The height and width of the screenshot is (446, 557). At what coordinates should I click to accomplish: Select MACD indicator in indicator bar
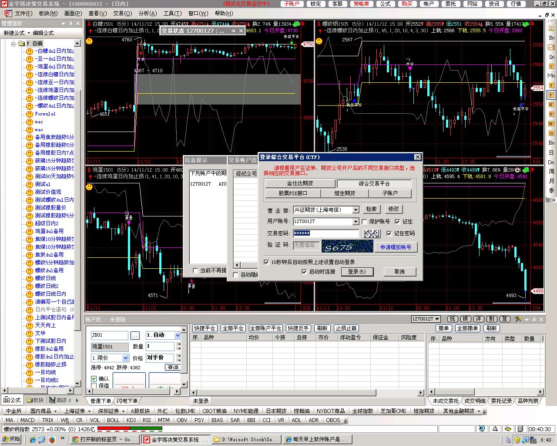(x=27, y=420)
